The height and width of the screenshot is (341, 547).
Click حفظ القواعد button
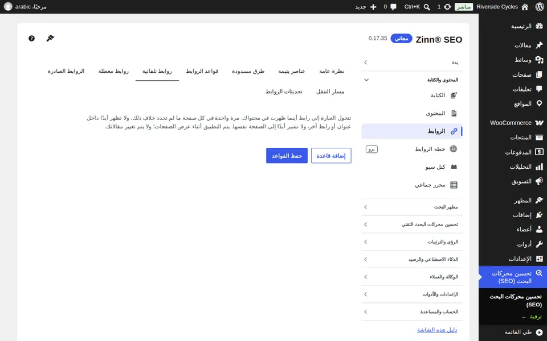287,156
